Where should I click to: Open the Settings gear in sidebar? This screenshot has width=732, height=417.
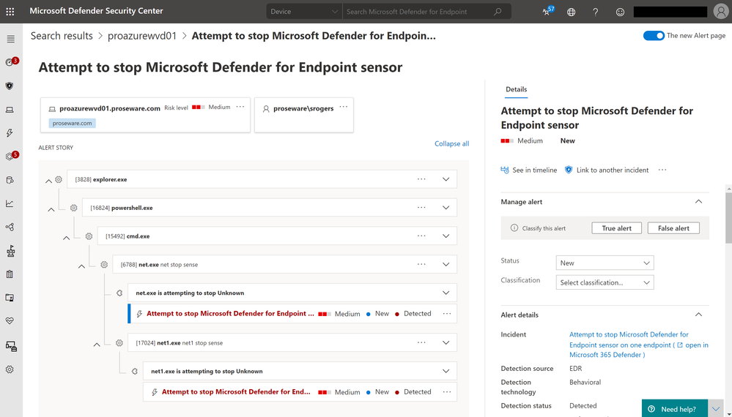click(10, 369)
